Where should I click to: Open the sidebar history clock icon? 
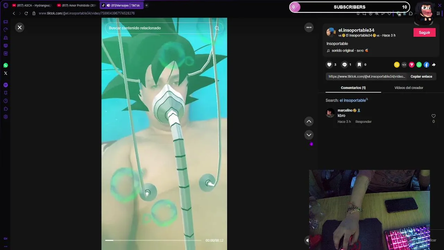[x=6, y=101]
